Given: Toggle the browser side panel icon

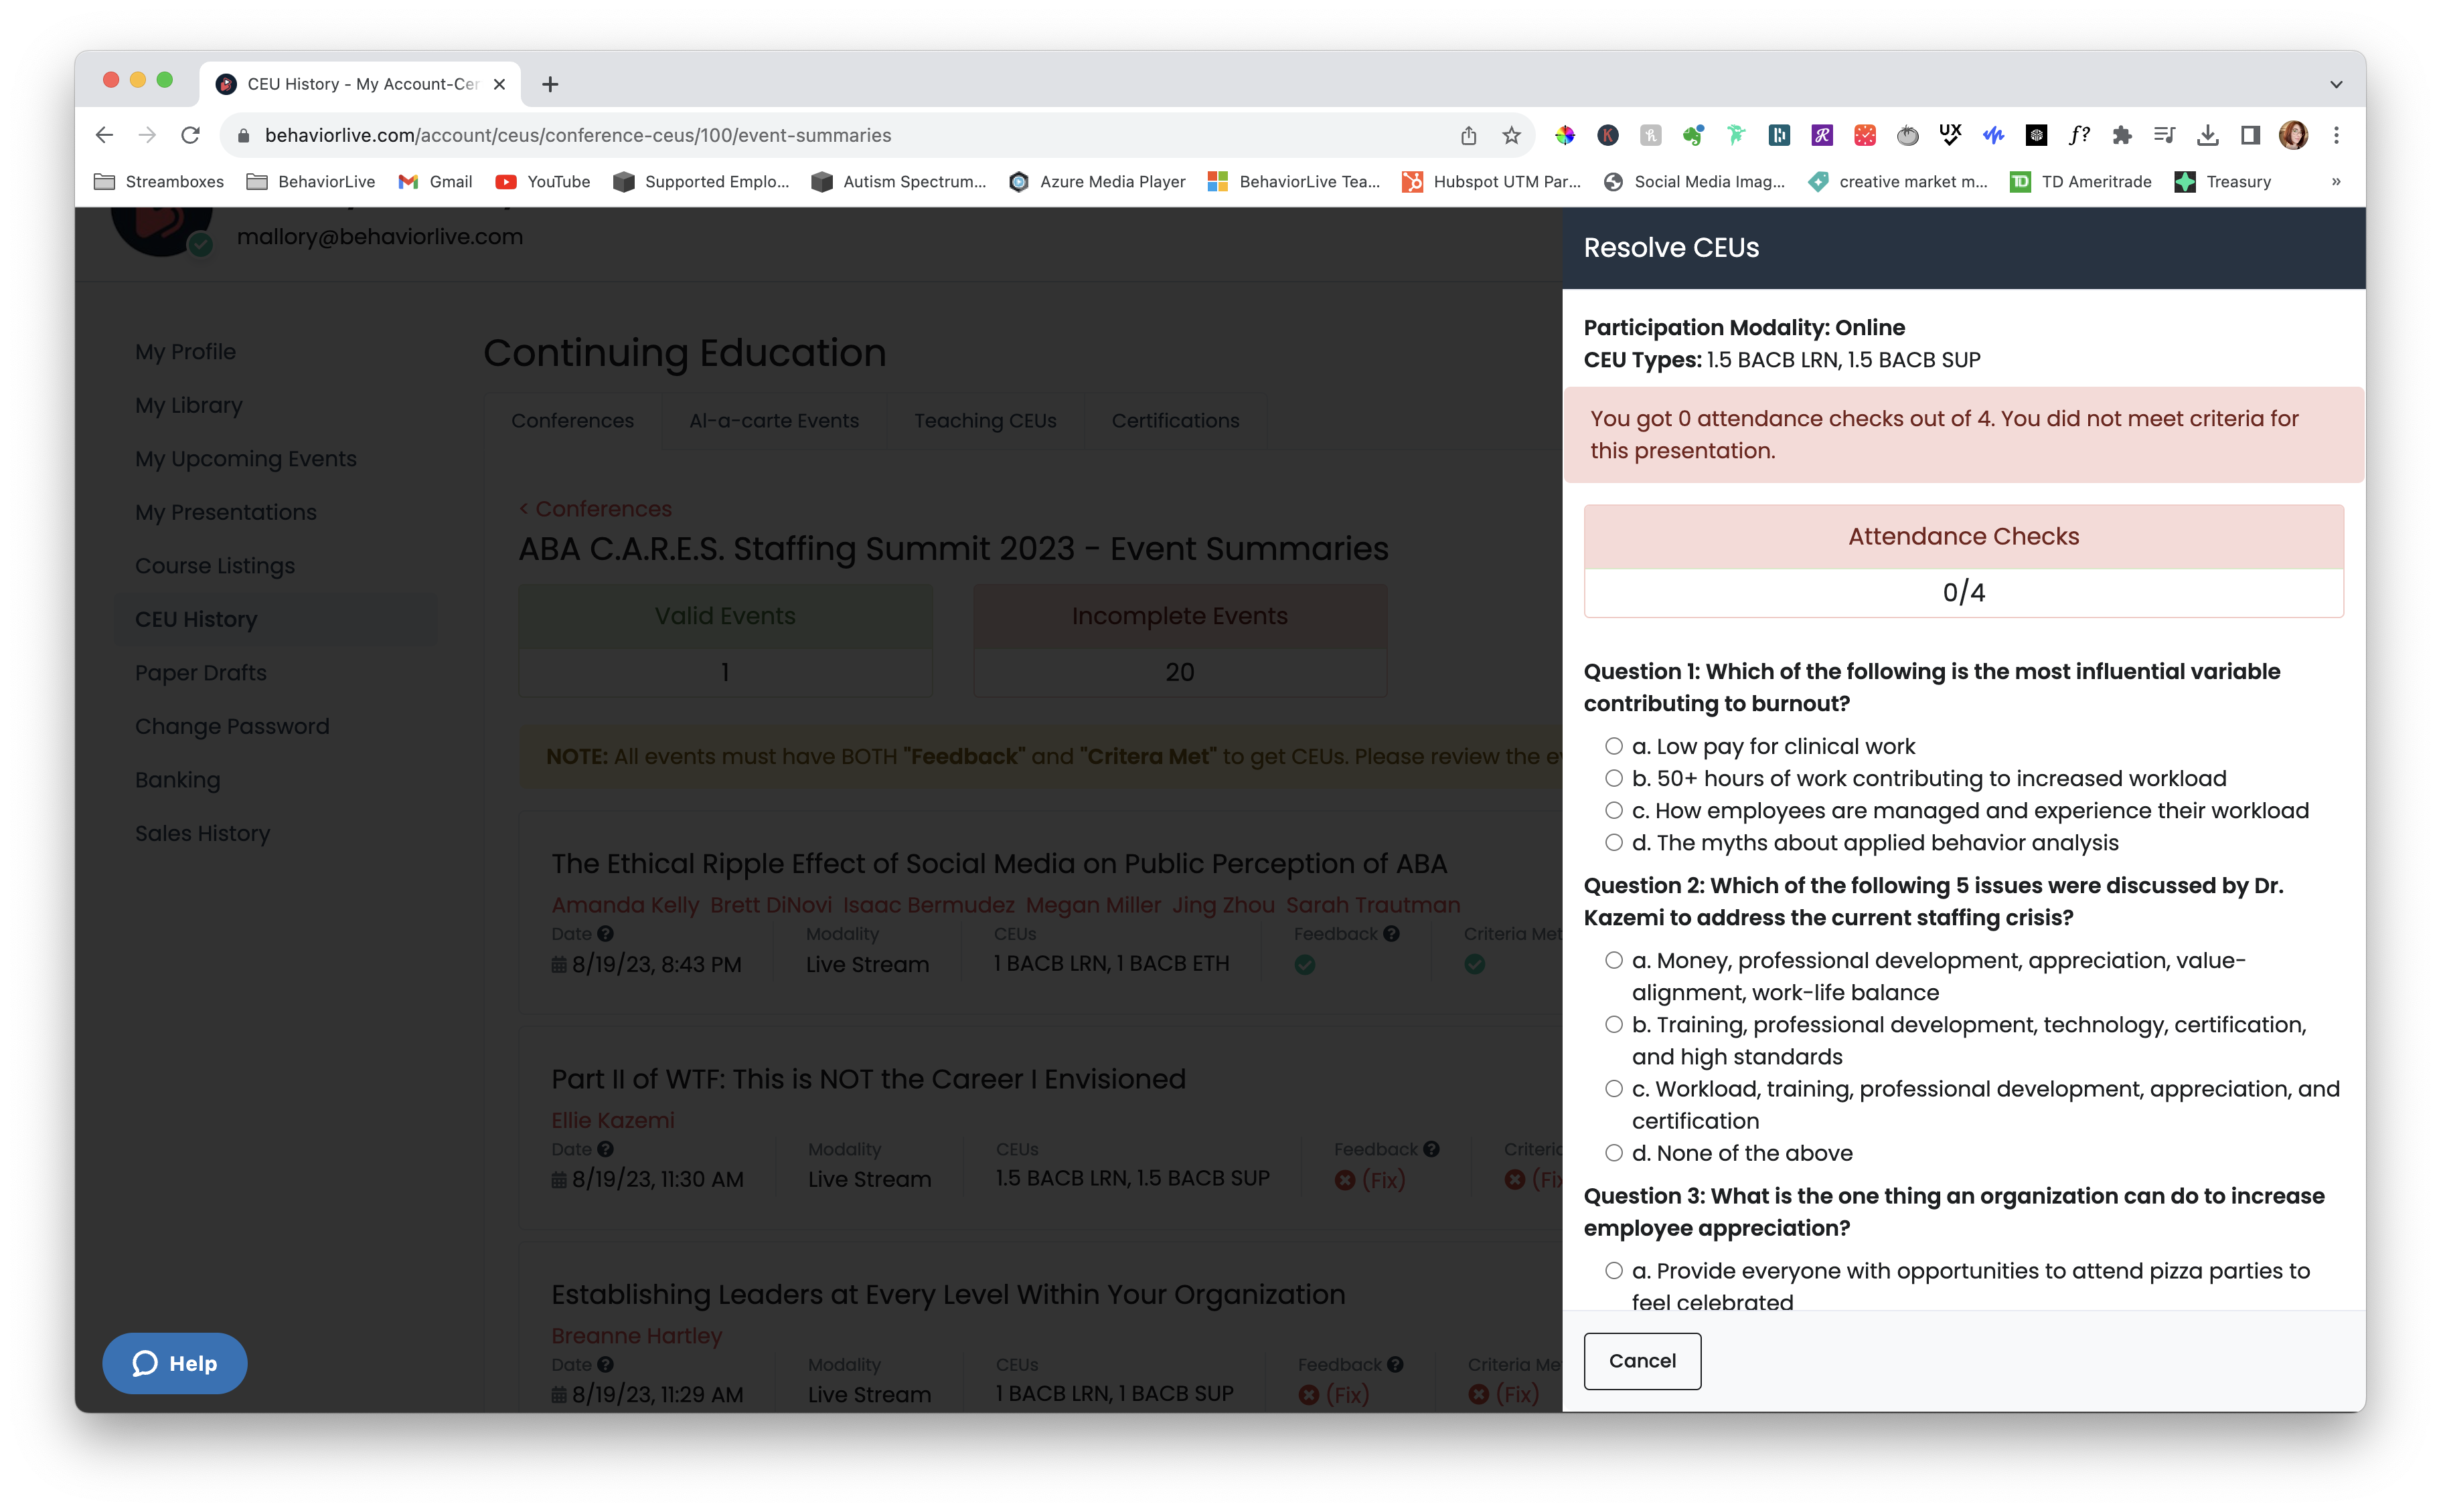Looking at the screenshot, I should coord(2250,135).
